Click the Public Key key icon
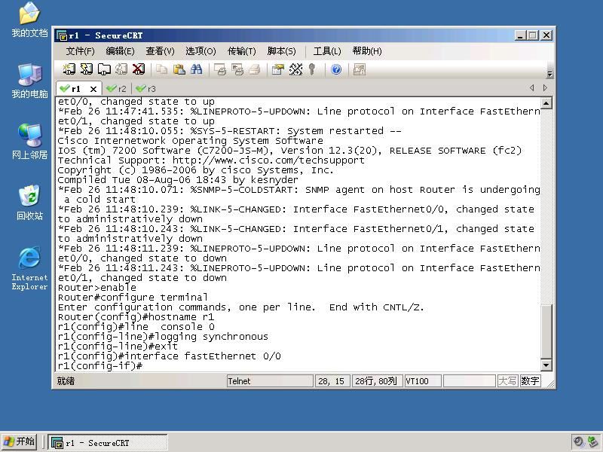The width and height of the screenshot is (603, 452). coord(312,69)
